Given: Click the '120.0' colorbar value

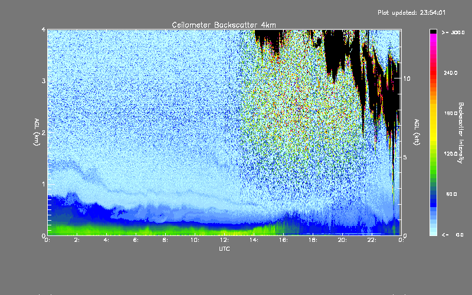Looking at the screenshot, I should coord(450,153).
